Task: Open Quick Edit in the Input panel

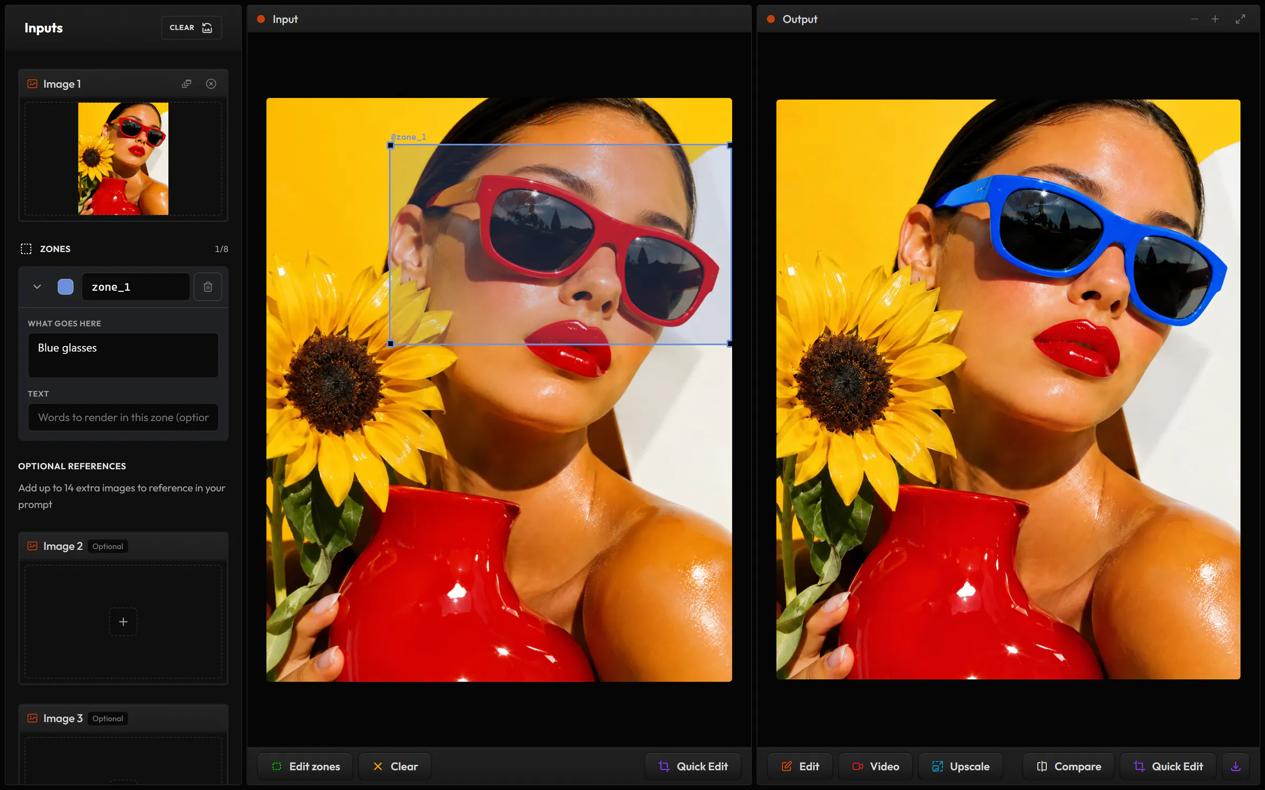Action: click(693, 766)
